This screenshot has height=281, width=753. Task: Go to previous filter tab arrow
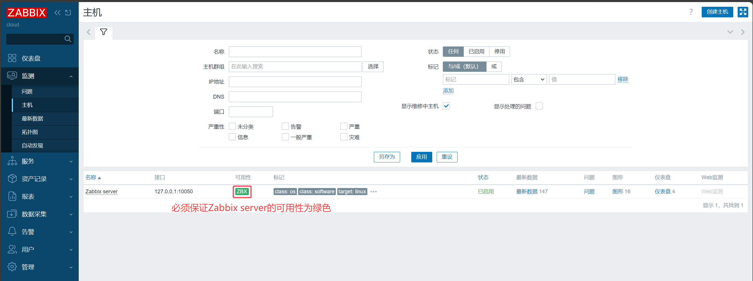point(88,32)
